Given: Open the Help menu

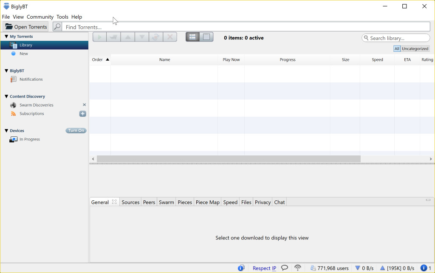Looking at the screenshot, I should (76, 17).
